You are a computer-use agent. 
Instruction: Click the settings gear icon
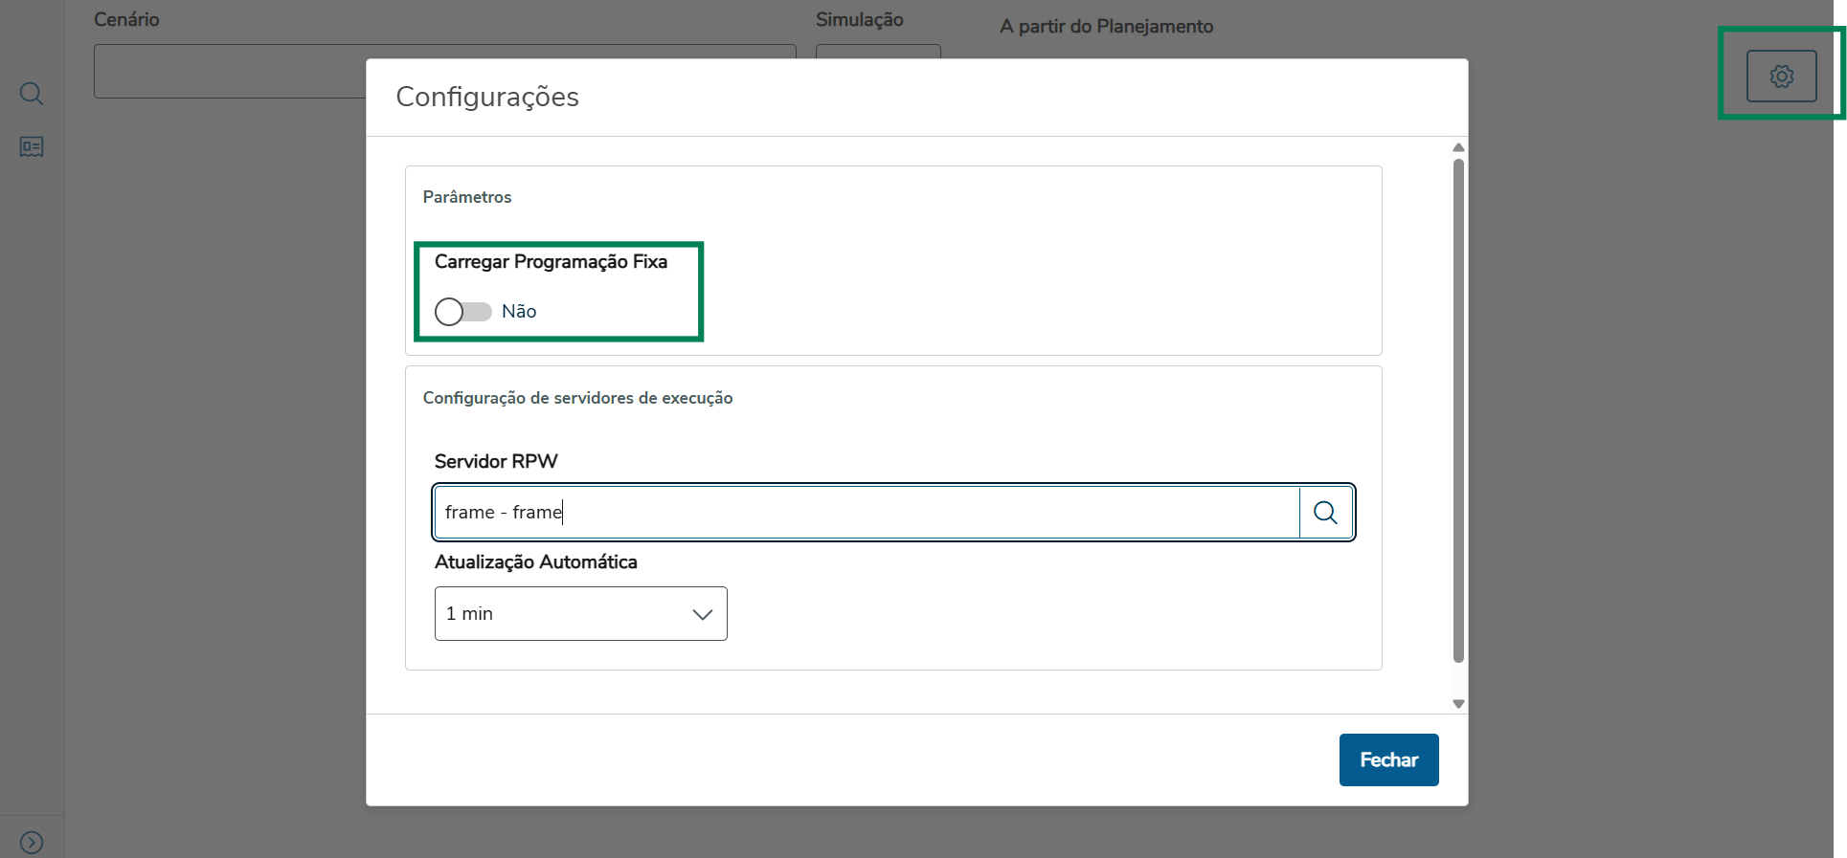(x=1781, y=77)
